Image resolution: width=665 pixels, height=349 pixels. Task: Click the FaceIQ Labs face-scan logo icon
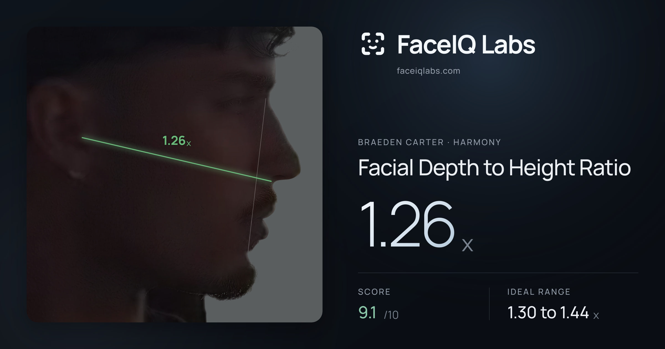coord(373,44)
